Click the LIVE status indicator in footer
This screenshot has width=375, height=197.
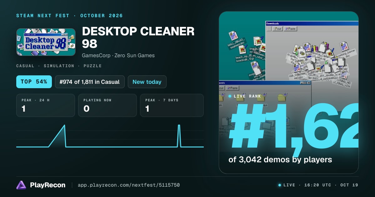[x=287, y=185]
